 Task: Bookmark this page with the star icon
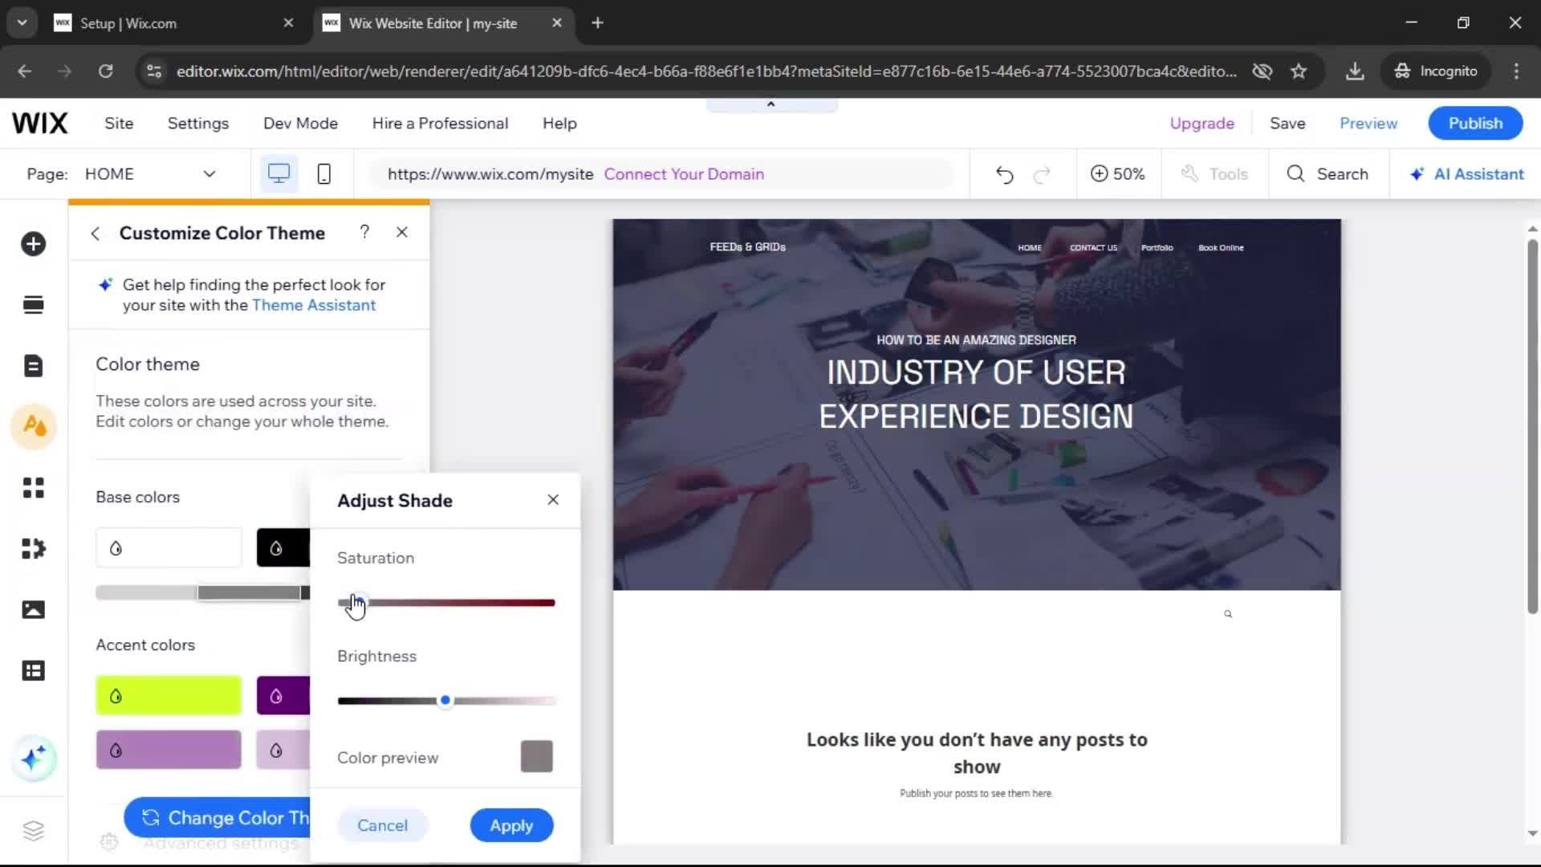[x=1299, y=71]
